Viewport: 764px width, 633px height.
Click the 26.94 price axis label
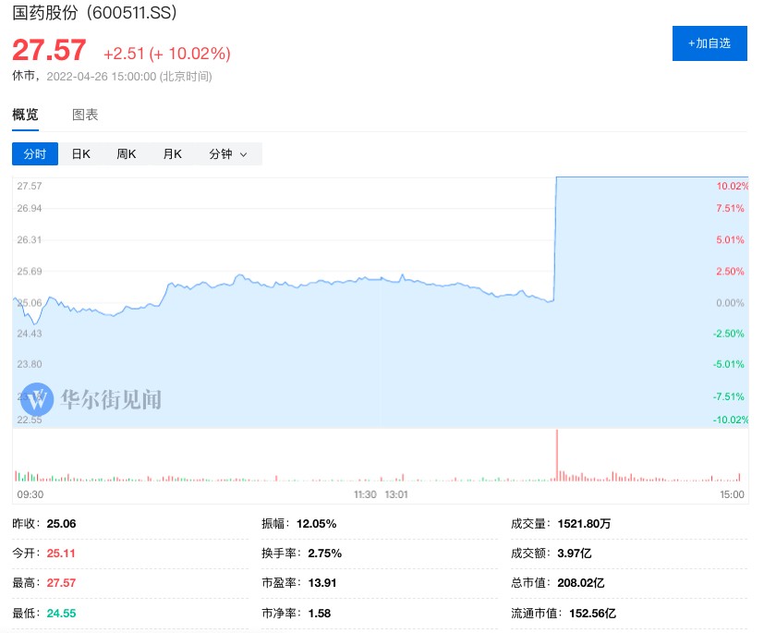click(x=30, y=208)
